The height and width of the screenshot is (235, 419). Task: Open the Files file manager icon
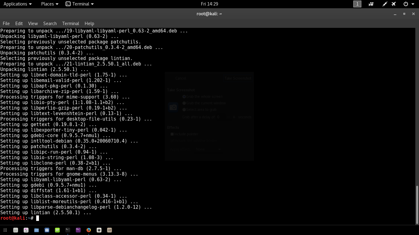(x=37, y=230)
